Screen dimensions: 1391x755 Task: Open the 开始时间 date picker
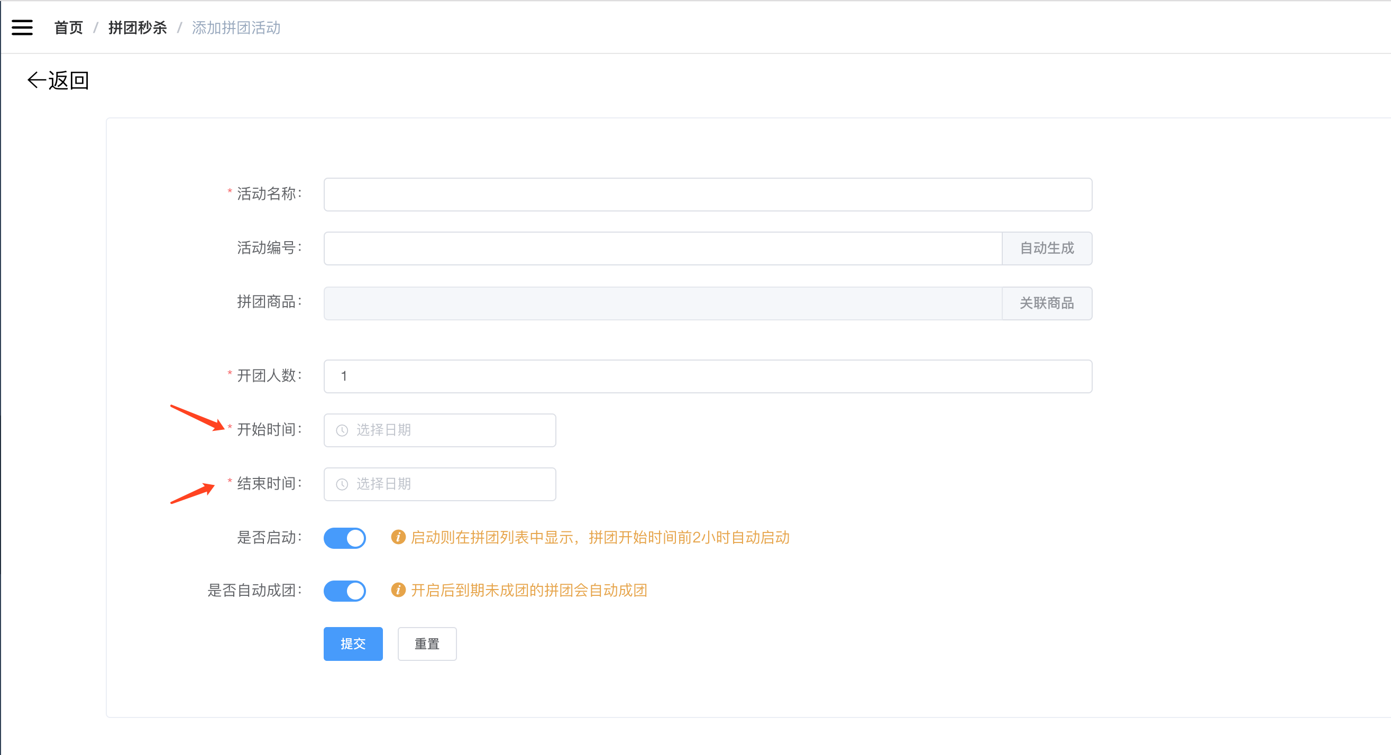coord(440,430)
